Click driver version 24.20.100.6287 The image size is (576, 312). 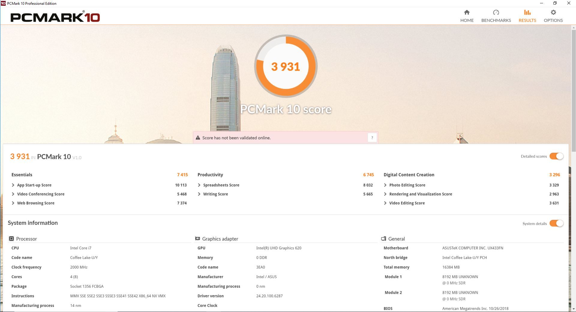point(269,296)
